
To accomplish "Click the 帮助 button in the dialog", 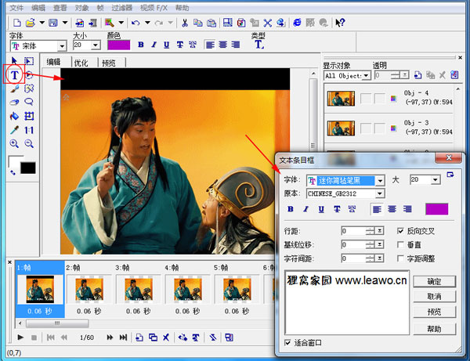I will pos(434,329).
